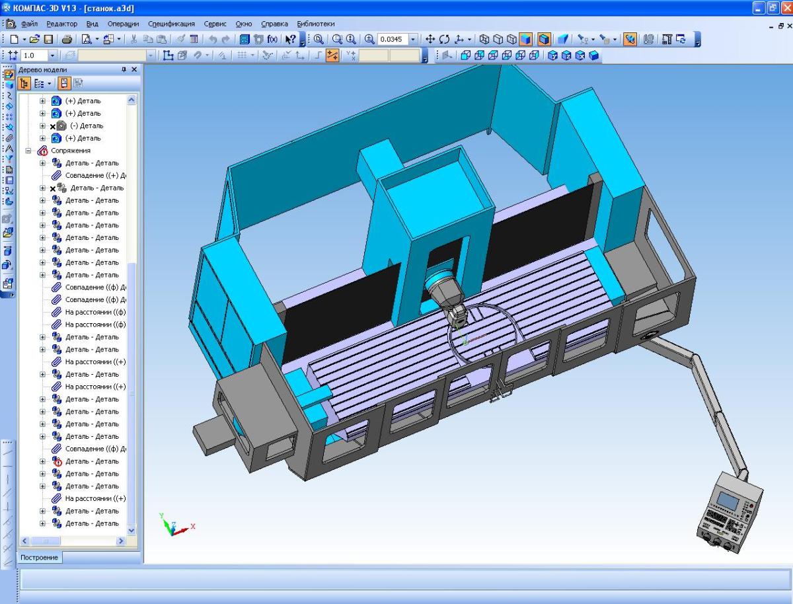This screenshot has height=604, width=793.
Task: Toggle shaded display mode button
Action: (x=526, y=40)
